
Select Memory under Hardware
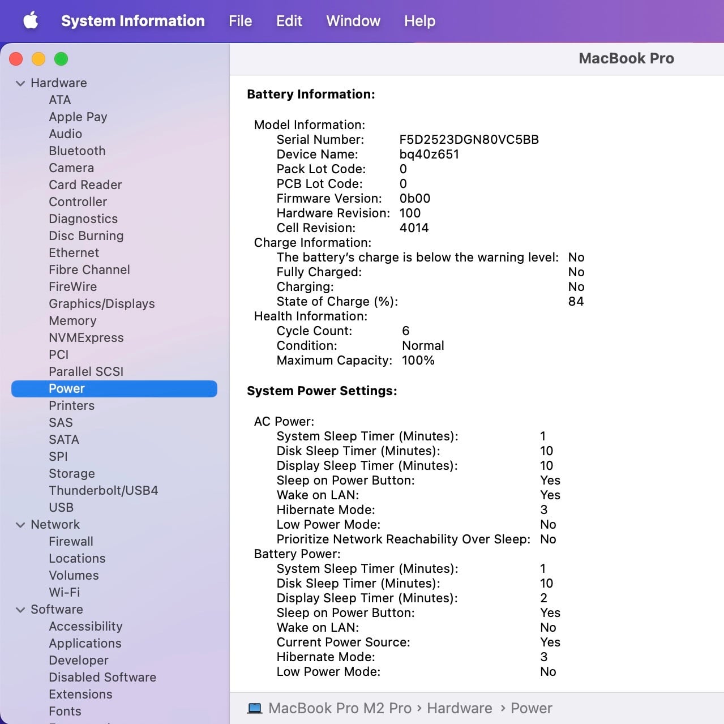pos(72,320)
